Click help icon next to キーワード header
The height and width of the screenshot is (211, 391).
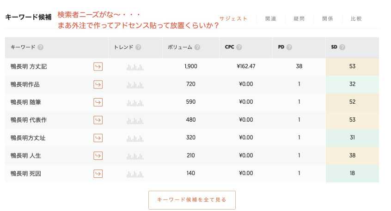(40, 47)
